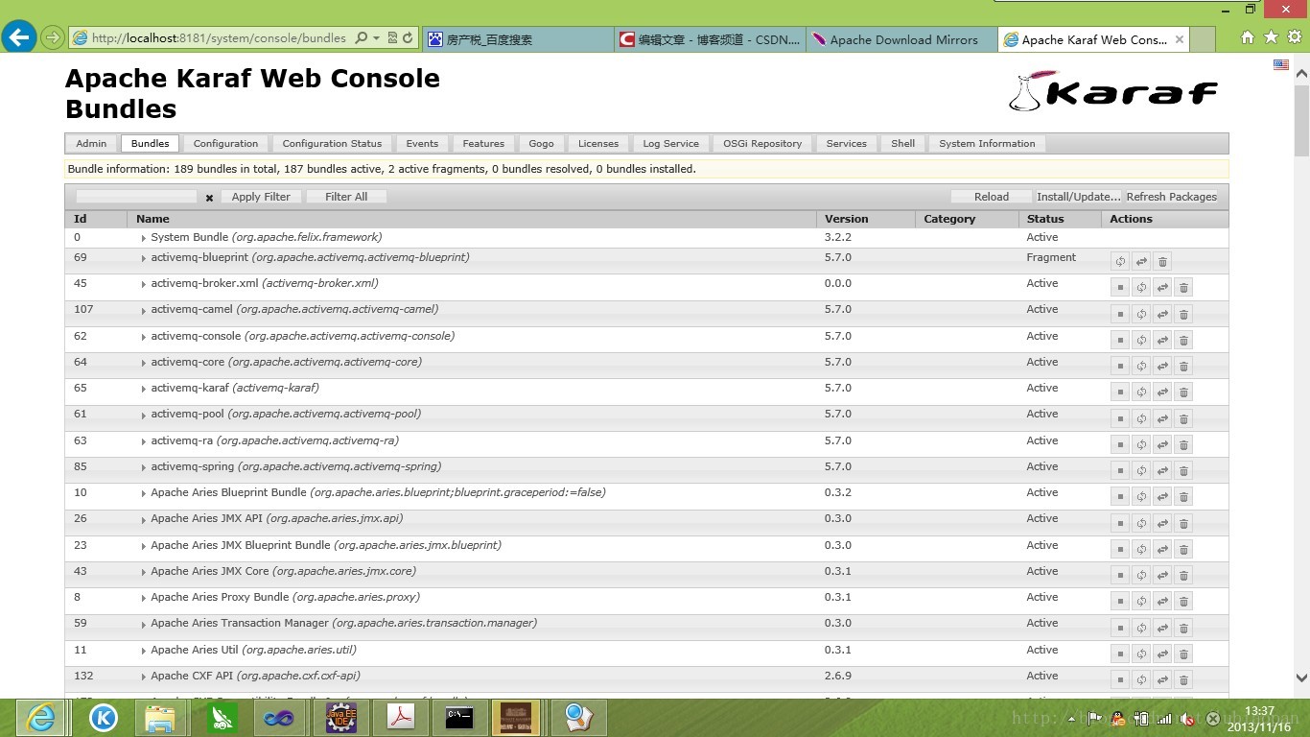The height and width of the screenshot is (737, 1310).
Task: Open the browser favorites star icon
Action: pyautogui.click(x=1271, y=37)
